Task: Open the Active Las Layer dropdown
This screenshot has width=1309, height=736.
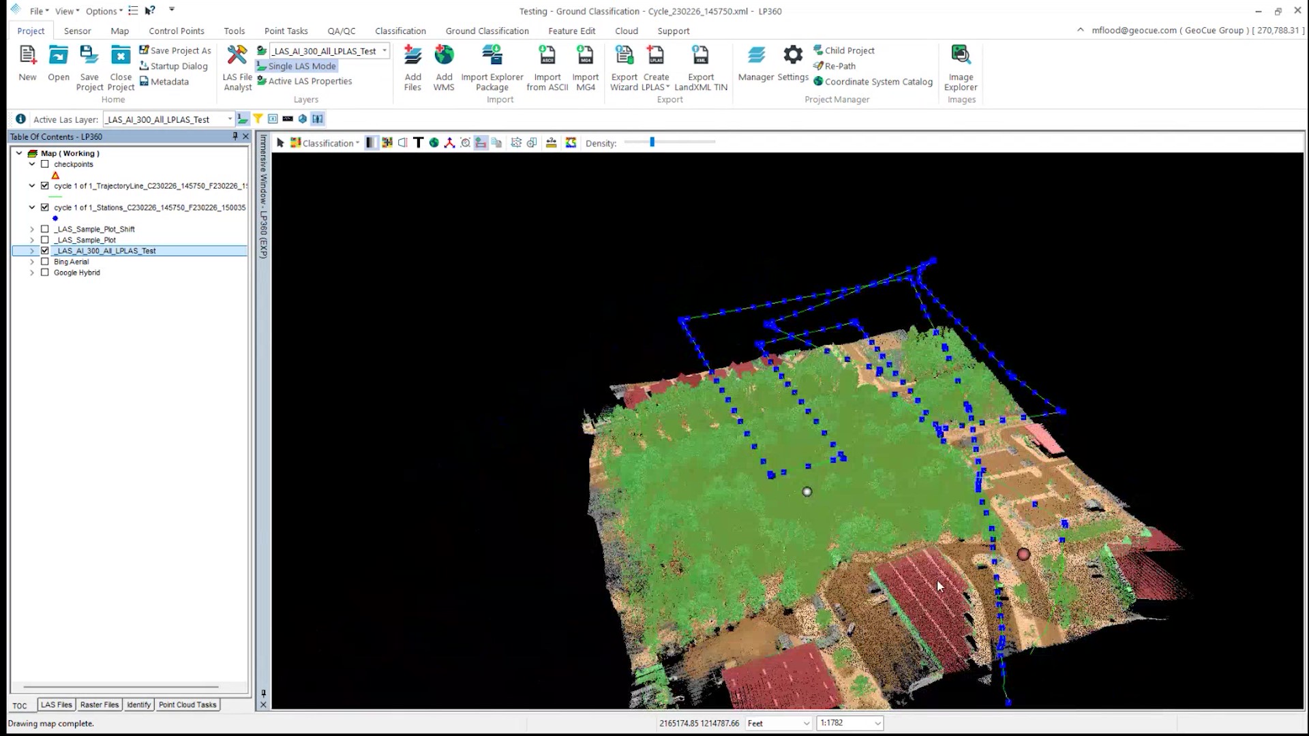Action: pos(230,119)
